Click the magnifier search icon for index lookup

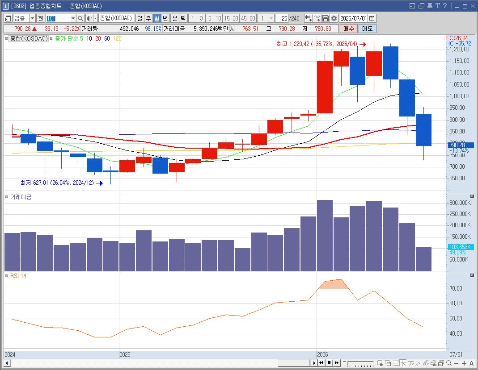coord(80,19)
